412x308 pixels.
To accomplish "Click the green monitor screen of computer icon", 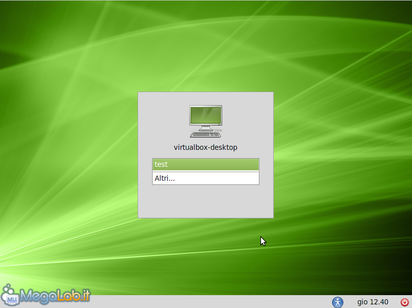I will point(206,115).
